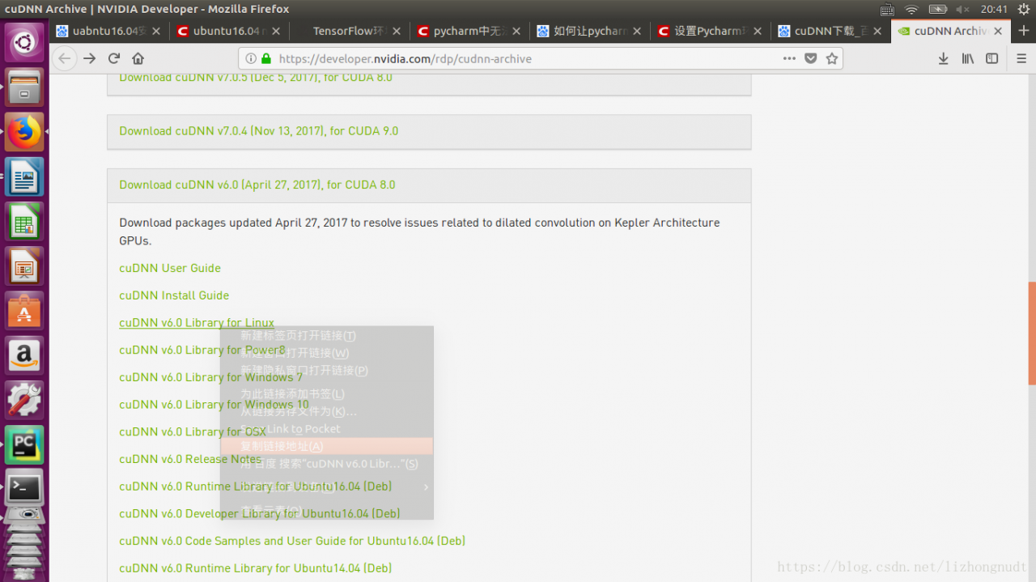This screenshot has height=582, width=1036.
Task: Switch to the ubuntu16.04 CSDN tab
Action: 230,31
